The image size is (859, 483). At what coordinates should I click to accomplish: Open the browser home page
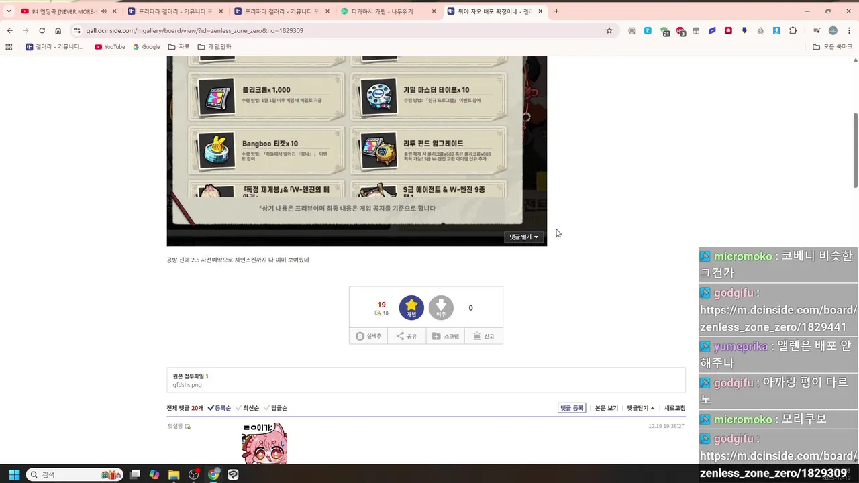point(58,30)
